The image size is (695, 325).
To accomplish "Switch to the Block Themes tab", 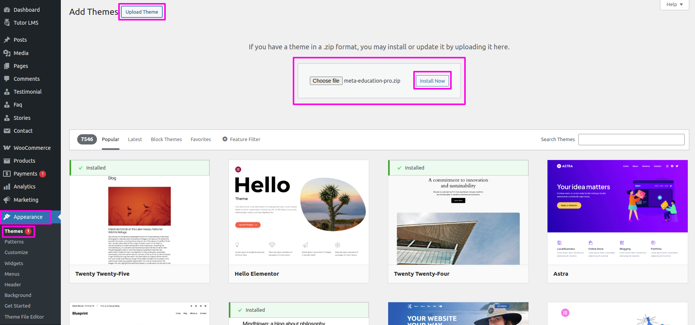I will (x=166, y=139).
